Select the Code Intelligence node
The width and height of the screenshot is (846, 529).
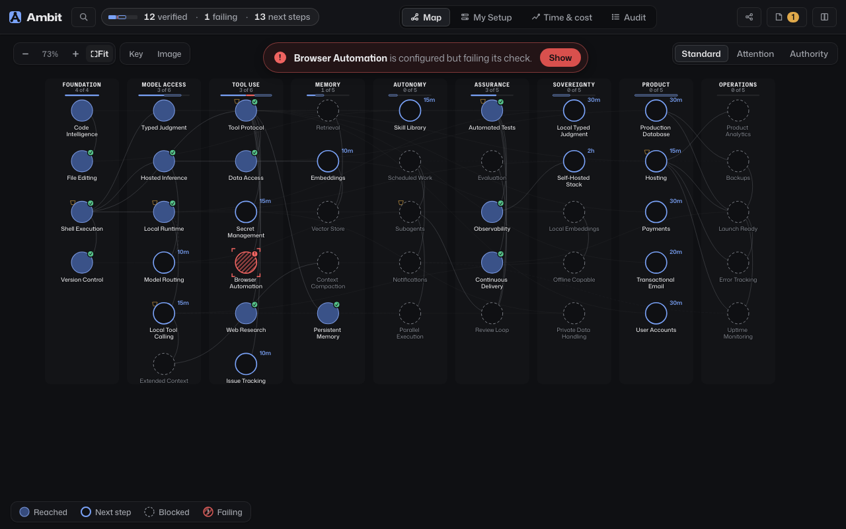pos(82,110)
